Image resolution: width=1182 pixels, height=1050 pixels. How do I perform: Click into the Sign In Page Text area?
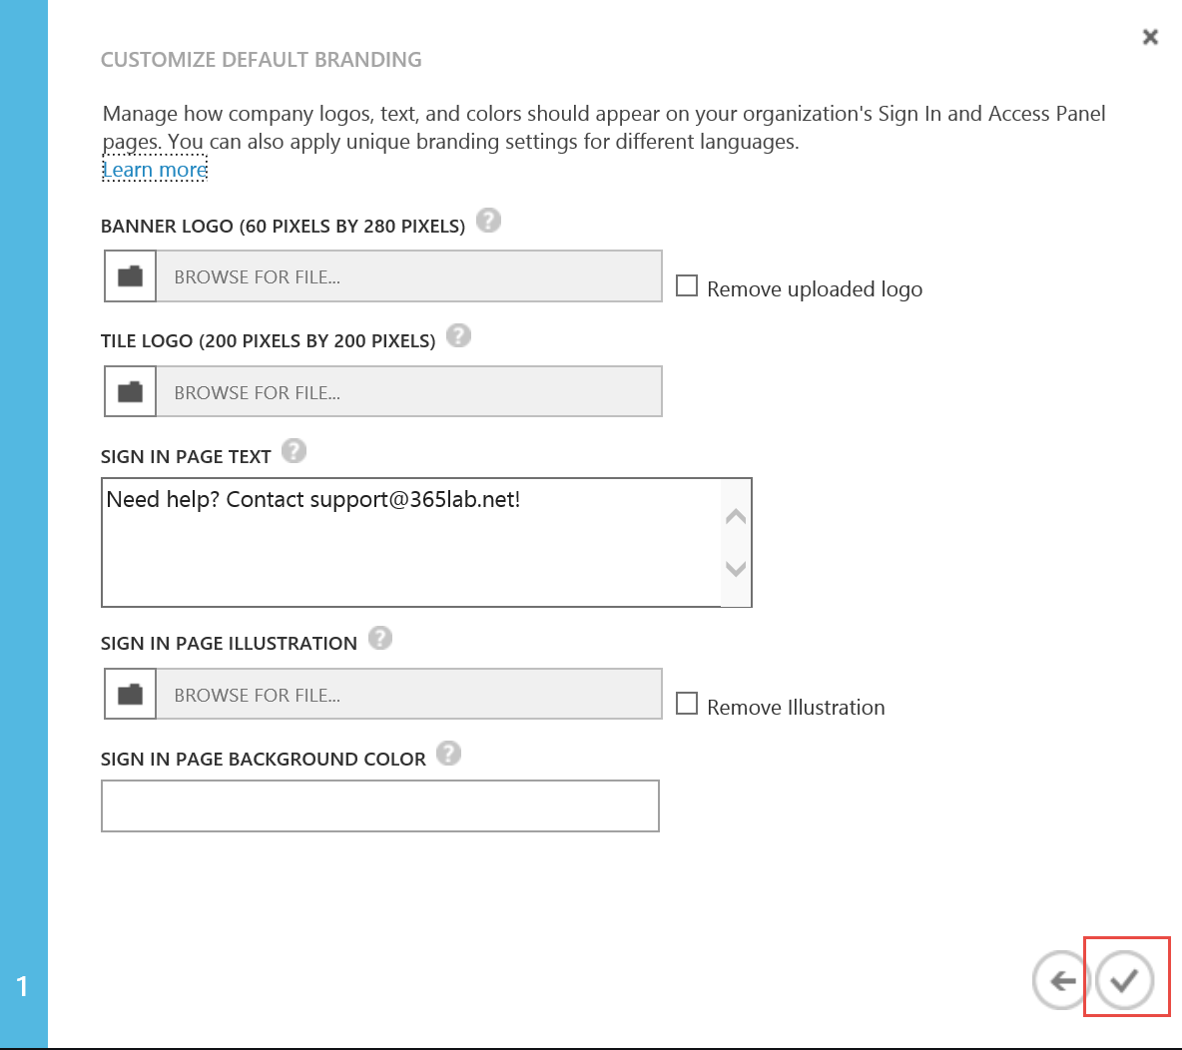click(x=411, y=542)
